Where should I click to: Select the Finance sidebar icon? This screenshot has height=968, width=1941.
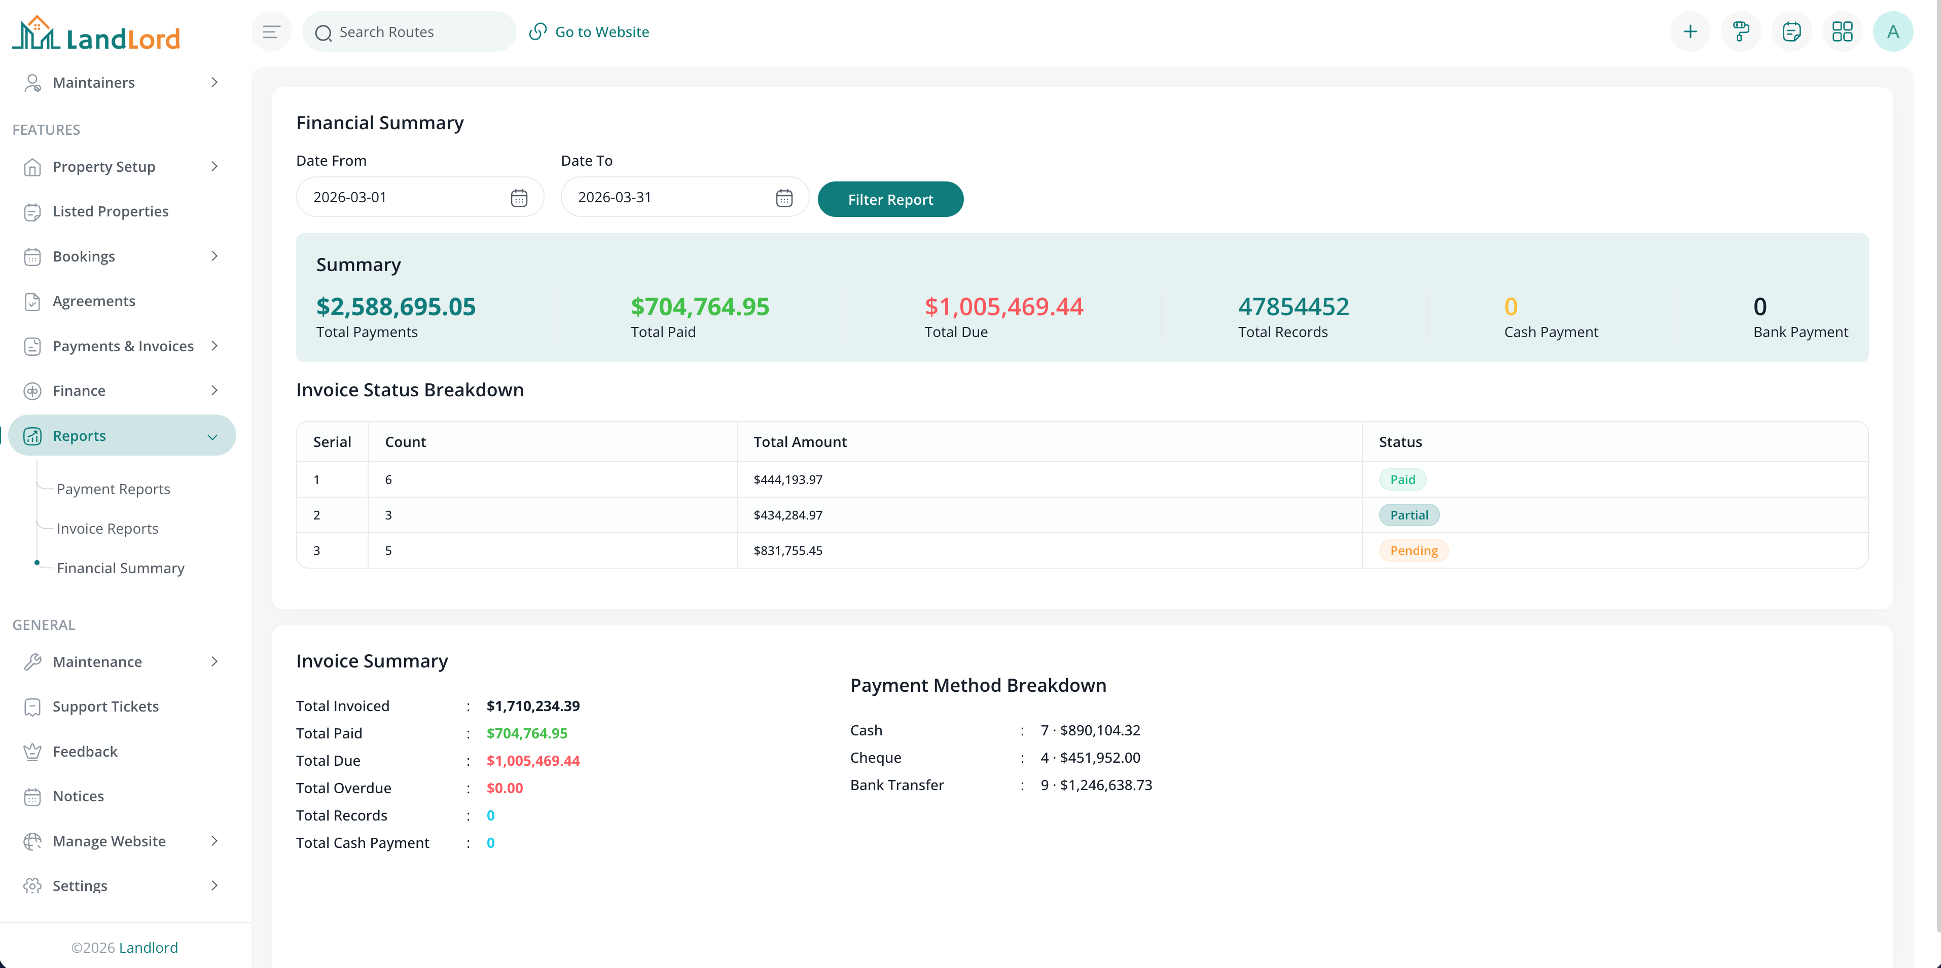(32, 390)
